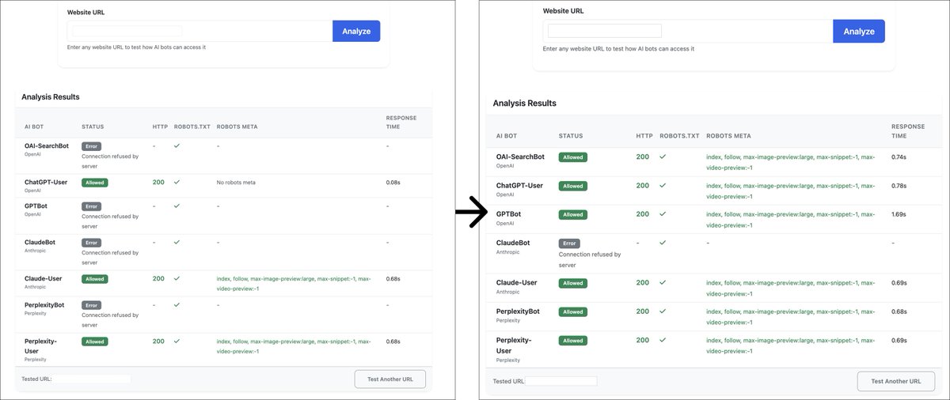Click robots.txt checkmark for ClaudeBot, right panel
Viewport: 950px width, 400px height.
click(x=663, y=243)
